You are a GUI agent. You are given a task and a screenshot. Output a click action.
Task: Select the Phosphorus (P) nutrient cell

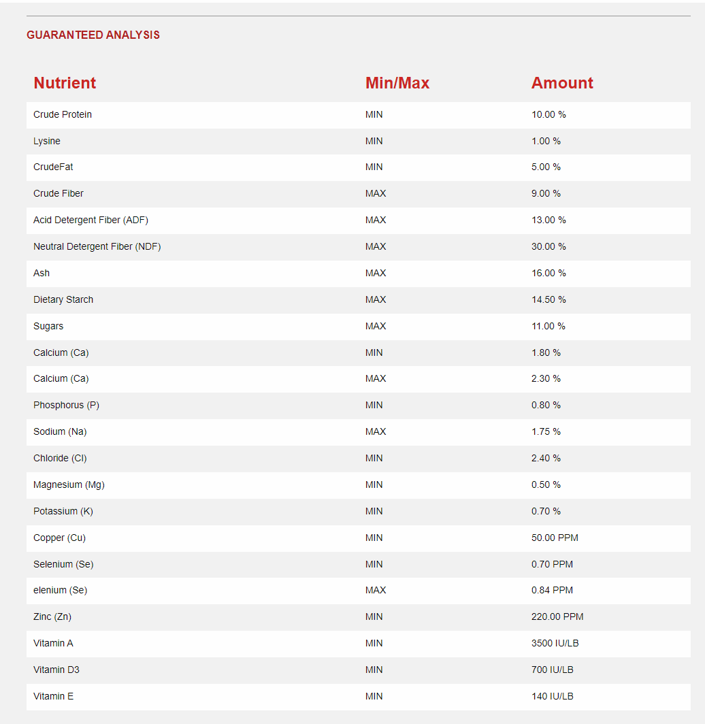pyautogui.click(x=66, y=405)
